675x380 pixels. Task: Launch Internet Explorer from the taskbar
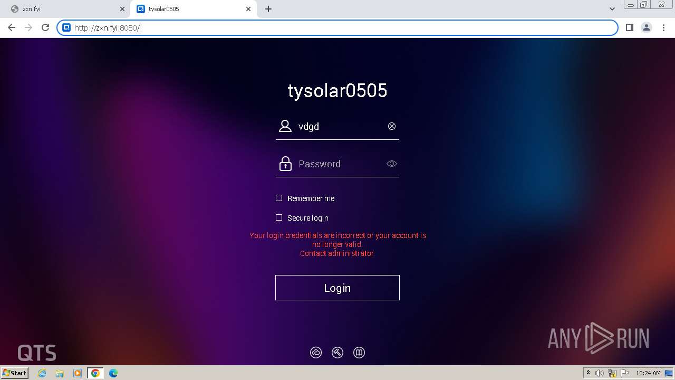coord(42,373)
